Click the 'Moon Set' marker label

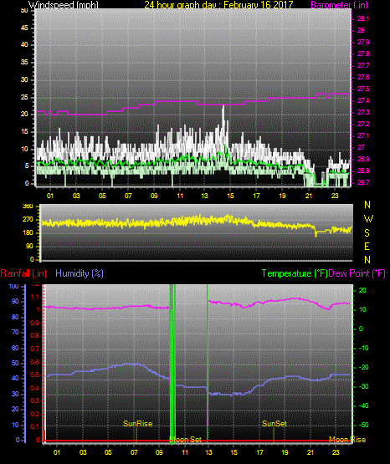pos(186,440)
